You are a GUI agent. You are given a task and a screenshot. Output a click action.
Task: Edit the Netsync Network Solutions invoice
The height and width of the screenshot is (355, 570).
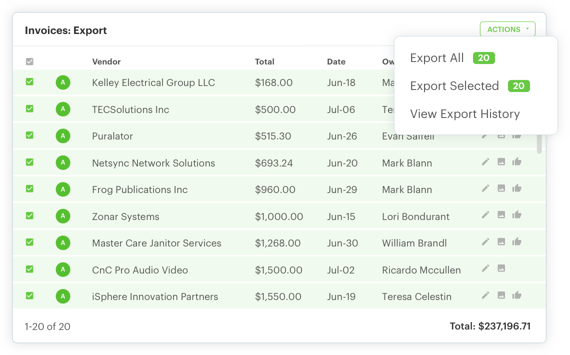[485, 162]
